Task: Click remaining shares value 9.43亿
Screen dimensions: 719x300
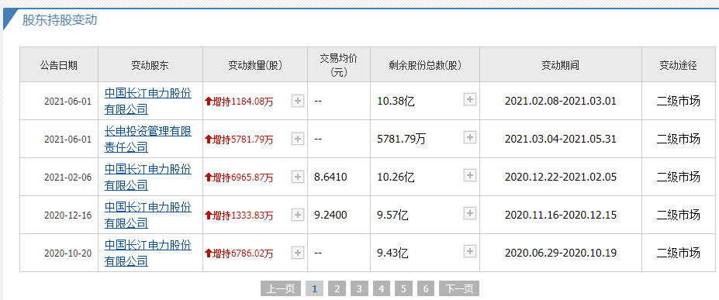Action: coord(392,253)
